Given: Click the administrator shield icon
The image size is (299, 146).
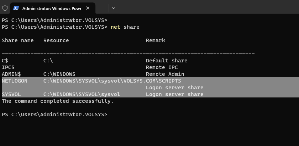Looking at the screenshot, I should (5, 8).
